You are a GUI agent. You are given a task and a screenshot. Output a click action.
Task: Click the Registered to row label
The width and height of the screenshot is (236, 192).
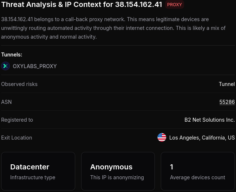(17, 120)
